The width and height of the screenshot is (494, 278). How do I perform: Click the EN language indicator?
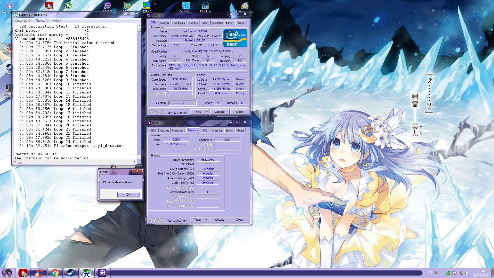point(430,272)
